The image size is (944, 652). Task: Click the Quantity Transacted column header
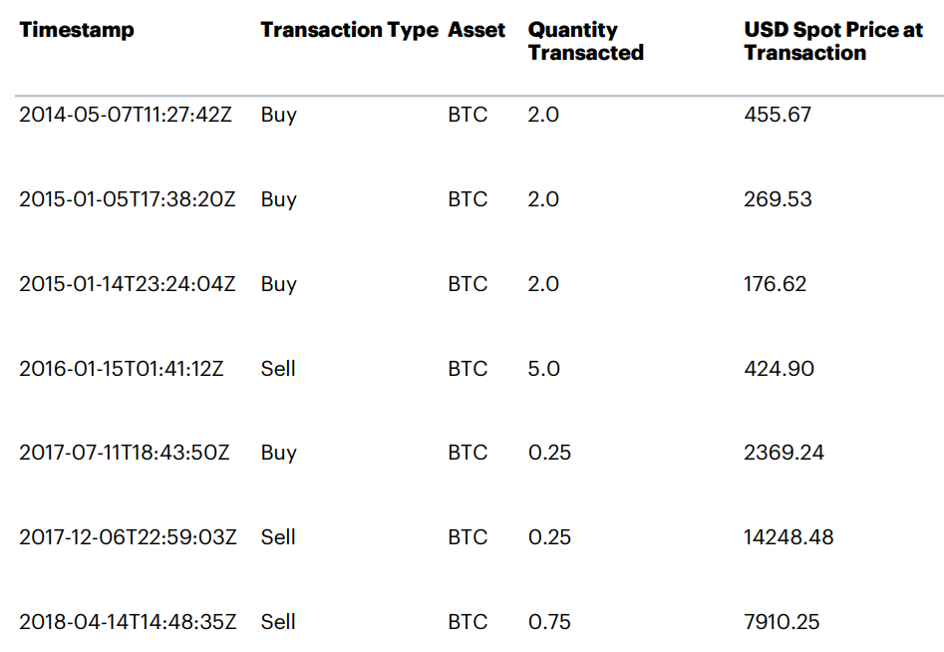[585, 41]
